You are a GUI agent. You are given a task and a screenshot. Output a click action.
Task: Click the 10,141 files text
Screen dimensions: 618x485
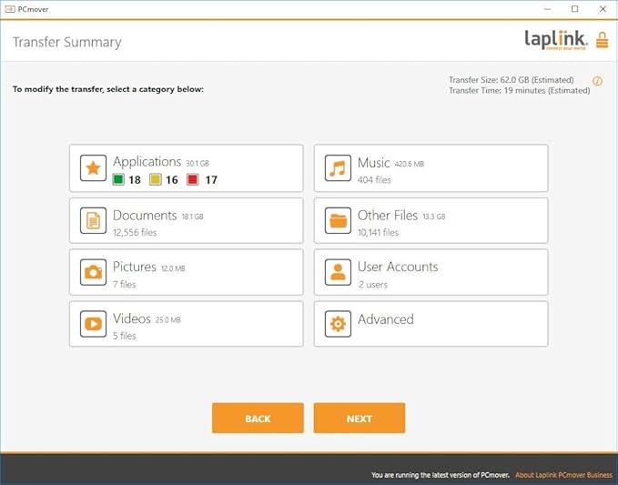point(378,232)
